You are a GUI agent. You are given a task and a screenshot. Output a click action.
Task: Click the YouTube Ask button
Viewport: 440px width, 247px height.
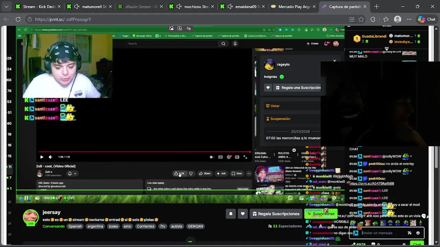coord(221,174)
